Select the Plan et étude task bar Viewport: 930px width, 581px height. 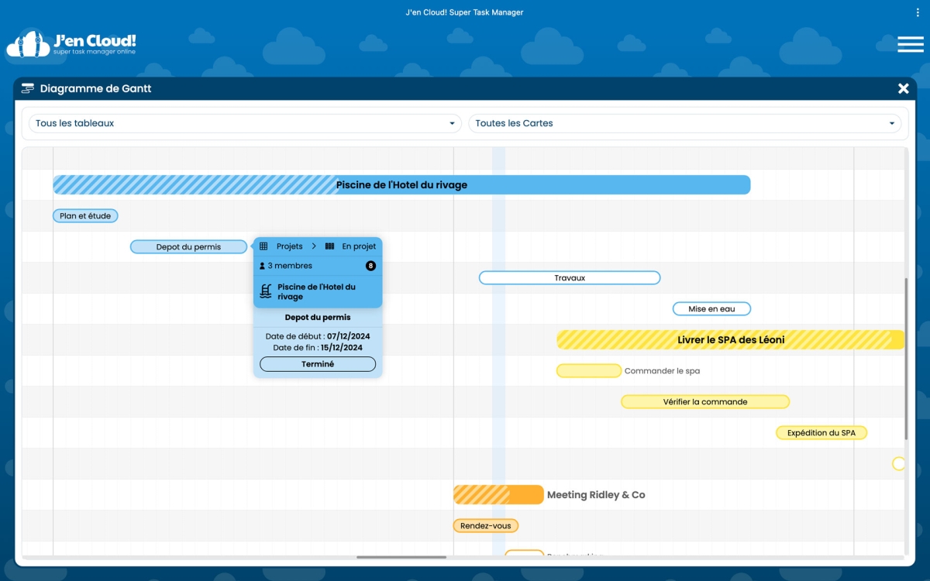click(85, 216)
